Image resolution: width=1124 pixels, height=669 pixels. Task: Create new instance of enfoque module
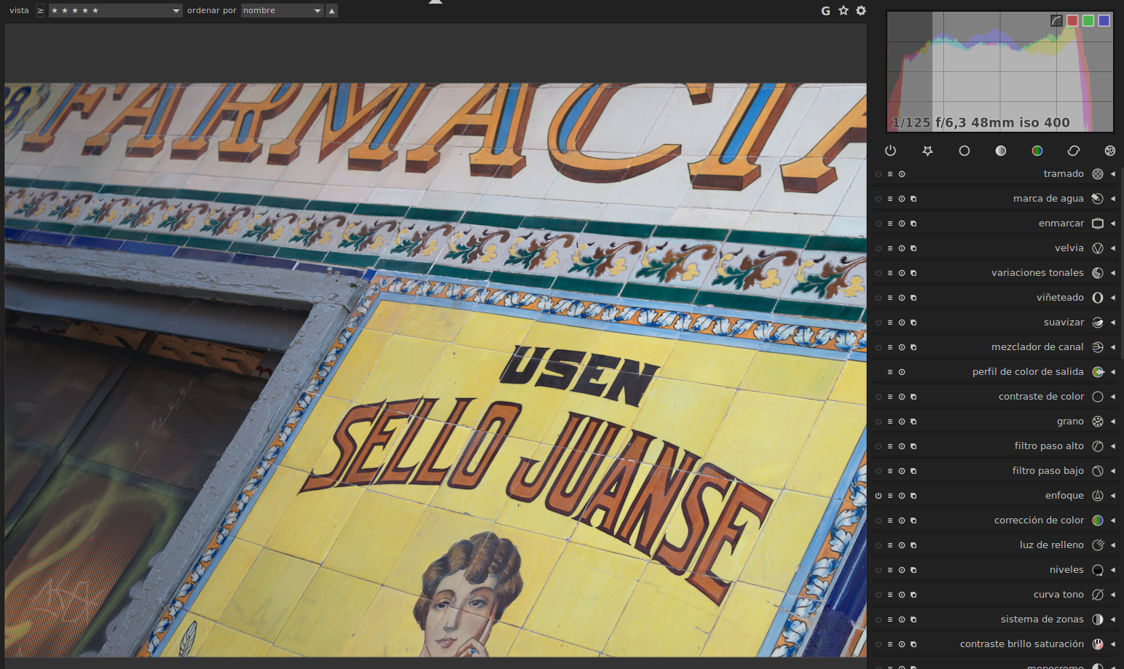[x=913, y=496]
